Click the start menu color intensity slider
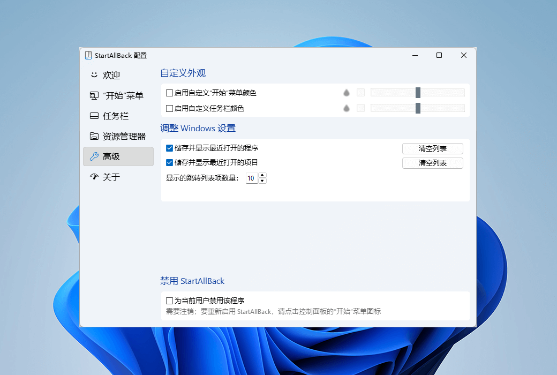Image resolution: width=557 pixels, height=375 pixels. coord(418,92)
